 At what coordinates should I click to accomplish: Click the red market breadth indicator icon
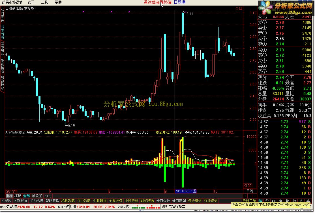(x=153, y=207)
